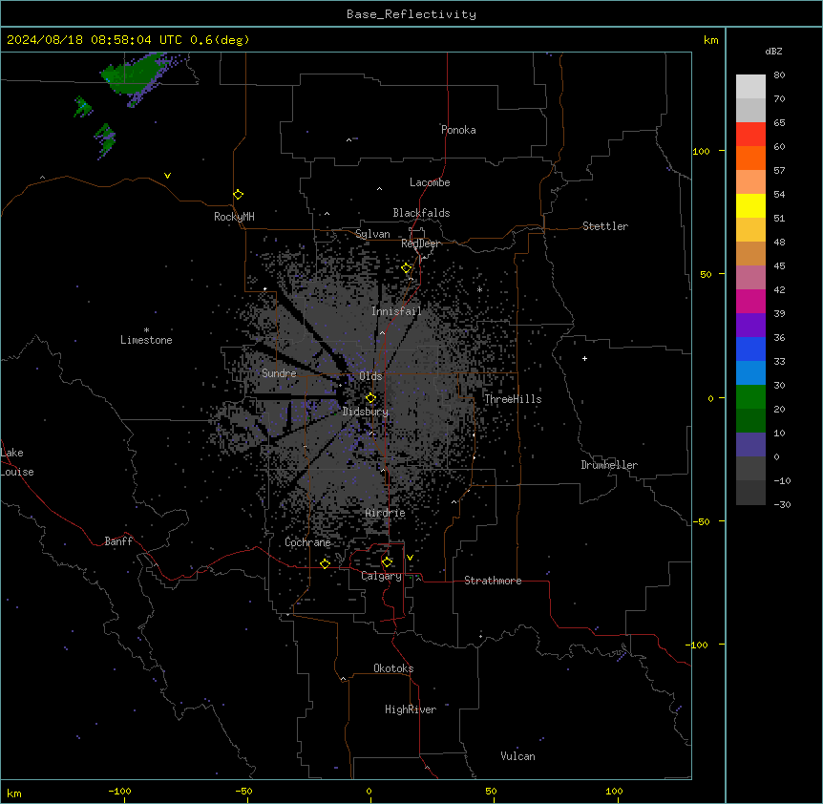
Task: Click the Calgary label
Action: [x=381, y=576]
